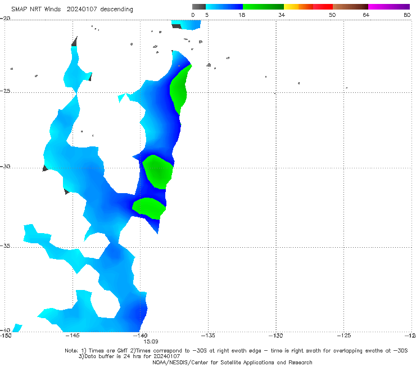Select the blue 5–18 segment of the color bar

pos(224,7)
